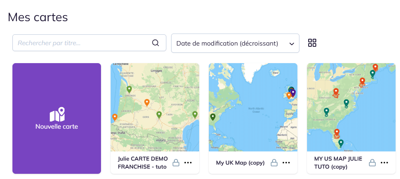
Task: Open options menu for Julie CARTE DEMO FRANCHISE
Action: pos(188,163)
